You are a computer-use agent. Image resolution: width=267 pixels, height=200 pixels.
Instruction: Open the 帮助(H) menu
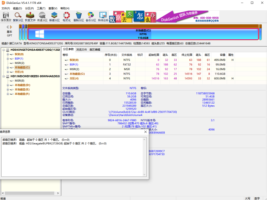point(65,8)
